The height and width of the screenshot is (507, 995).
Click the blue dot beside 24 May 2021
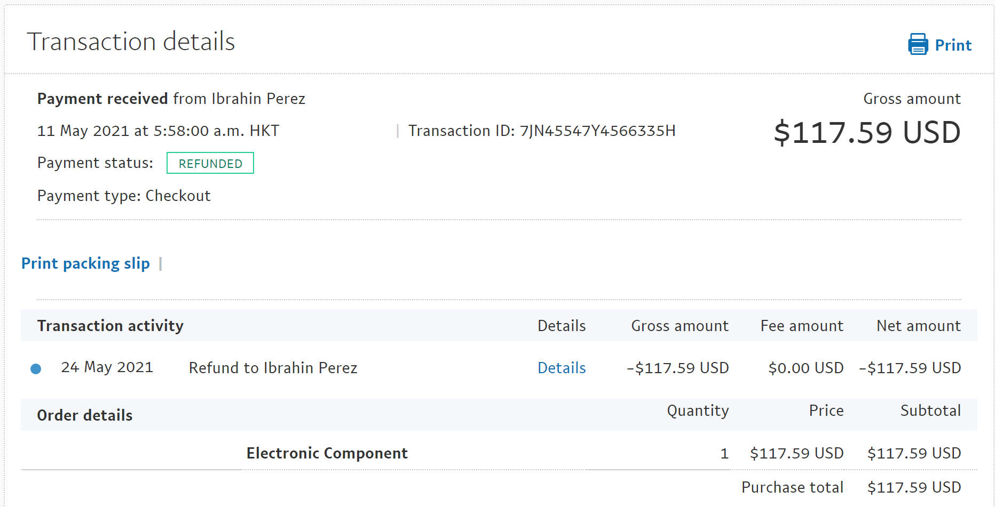click(x=36, y=368)
